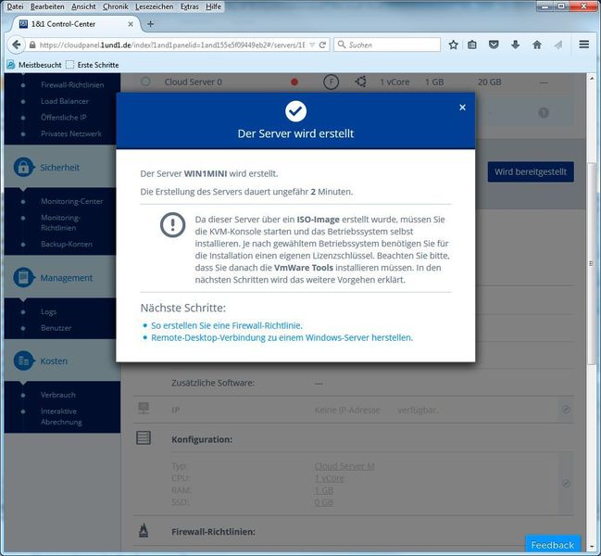601x556 pixels.
Task: Select the Cloud Server 0 radio button
Action: 145,82
